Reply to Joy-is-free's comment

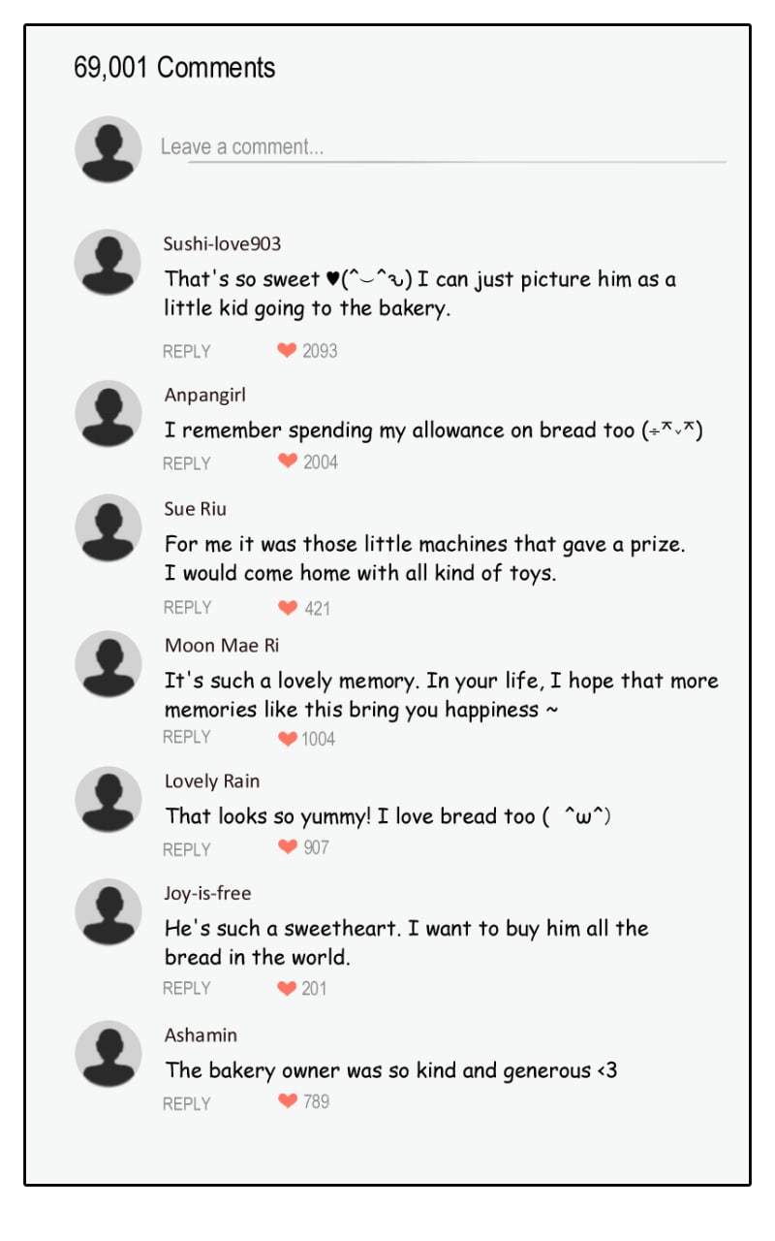point(187,988)
